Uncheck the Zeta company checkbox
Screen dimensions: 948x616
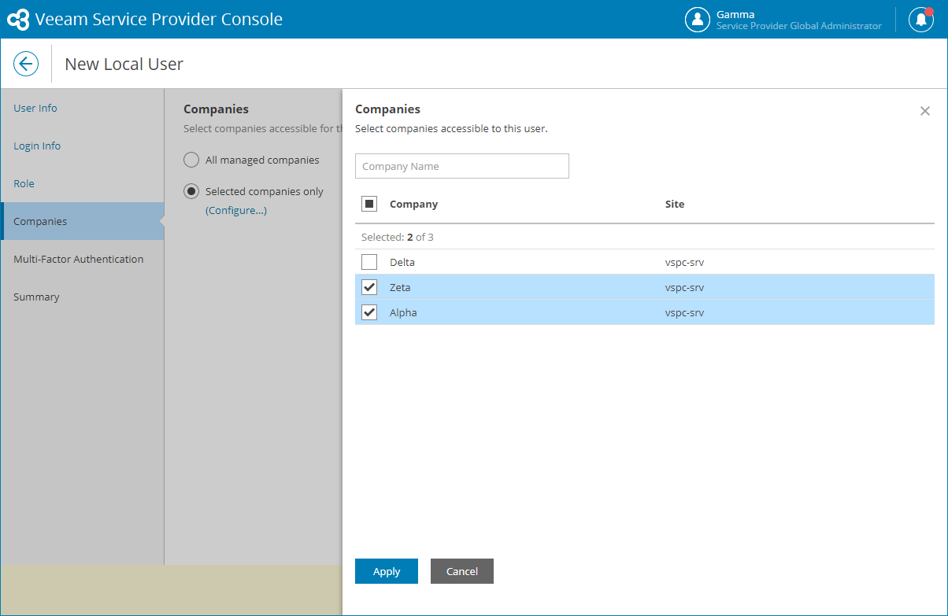369,287
